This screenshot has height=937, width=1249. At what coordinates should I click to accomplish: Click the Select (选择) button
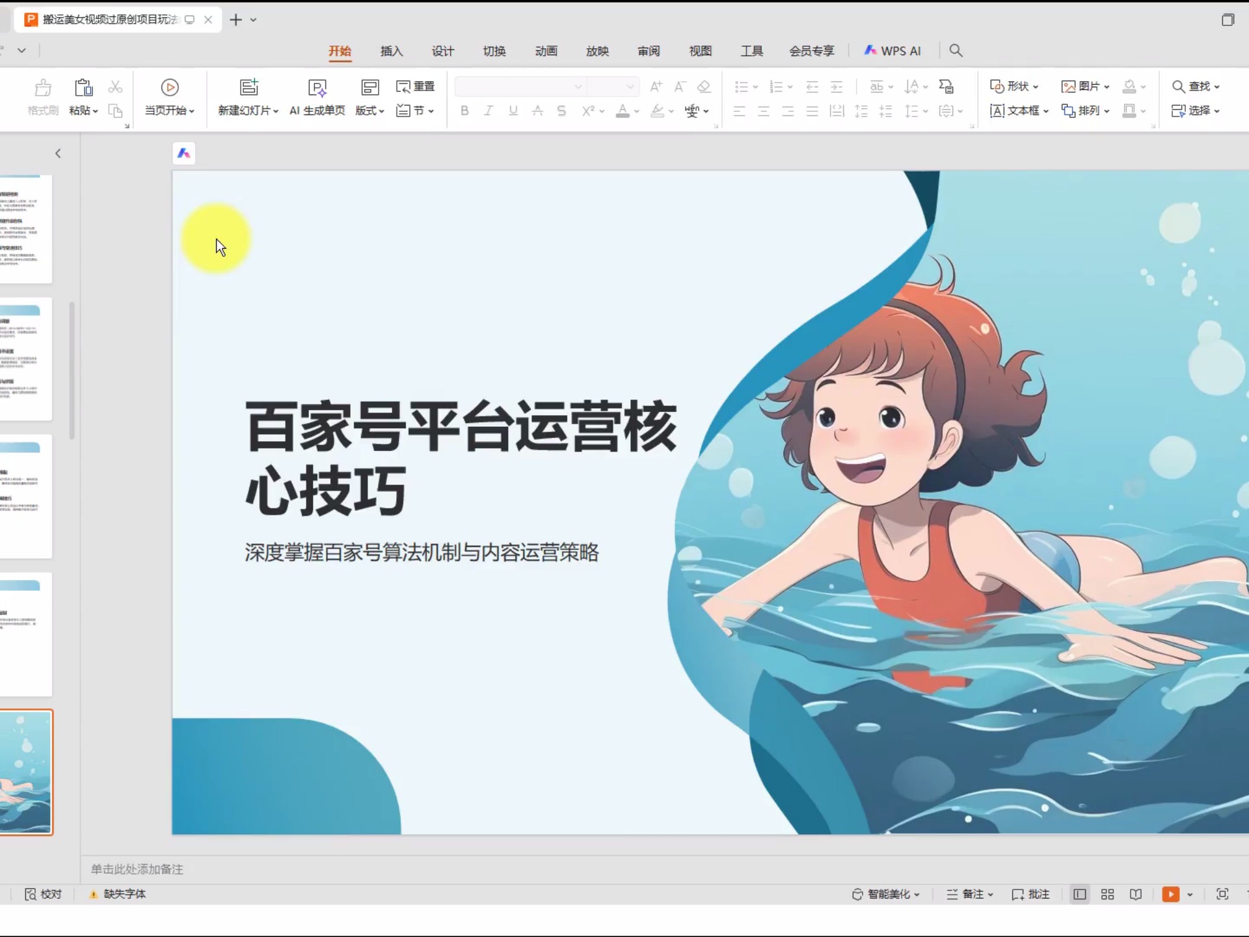(x=1196, y=111)
